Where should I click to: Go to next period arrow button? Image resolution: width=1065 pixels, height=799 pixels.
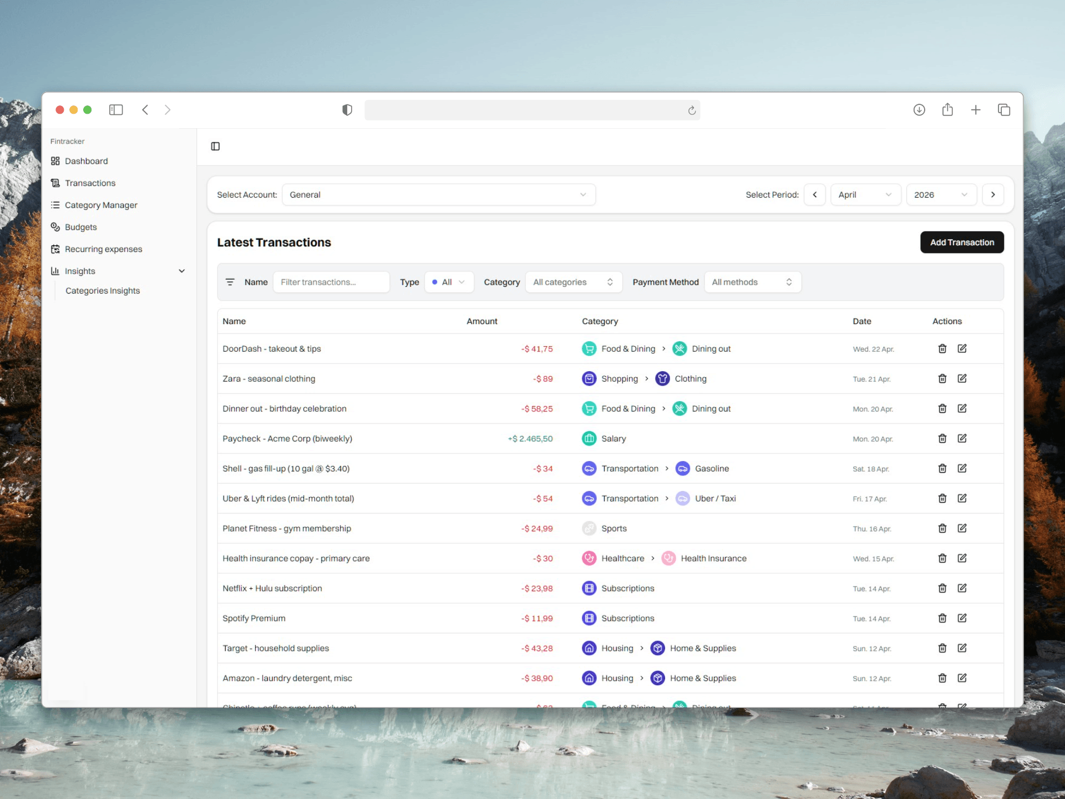(992, 195)
